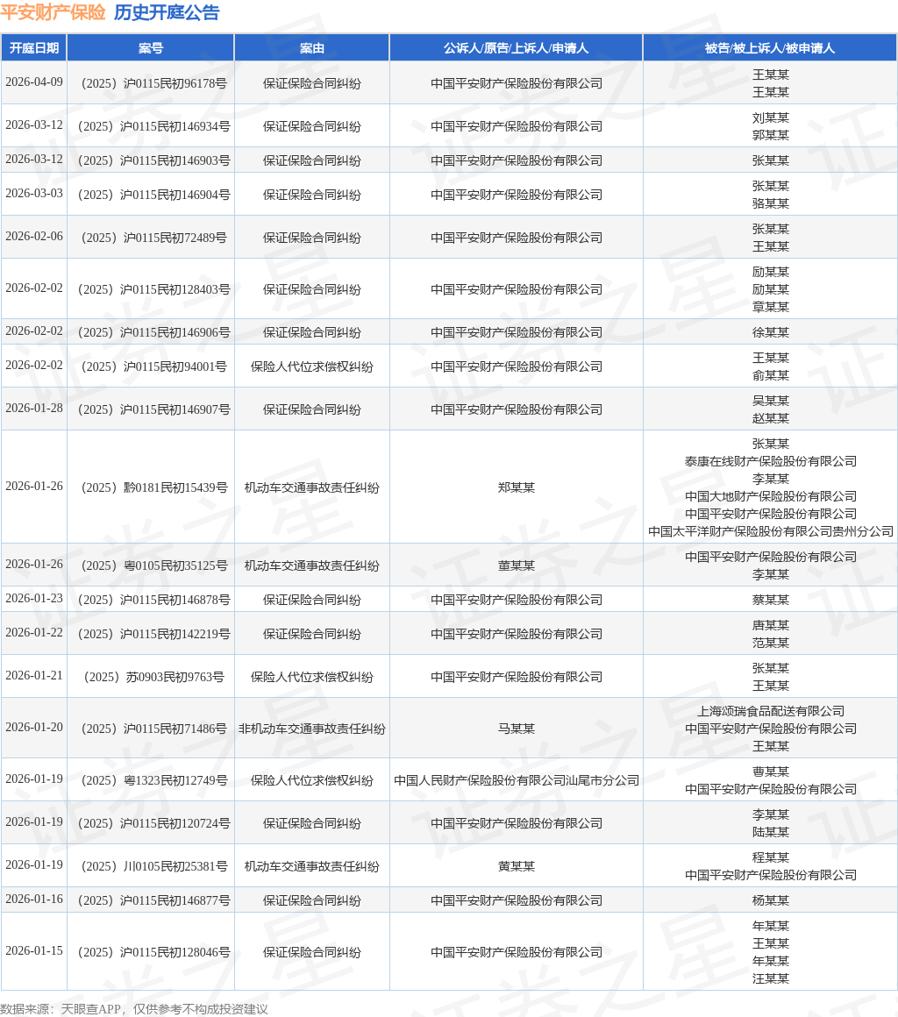898x1017 pixels.
Task: Click defendant 徐某某
Action: click(770, 332)
